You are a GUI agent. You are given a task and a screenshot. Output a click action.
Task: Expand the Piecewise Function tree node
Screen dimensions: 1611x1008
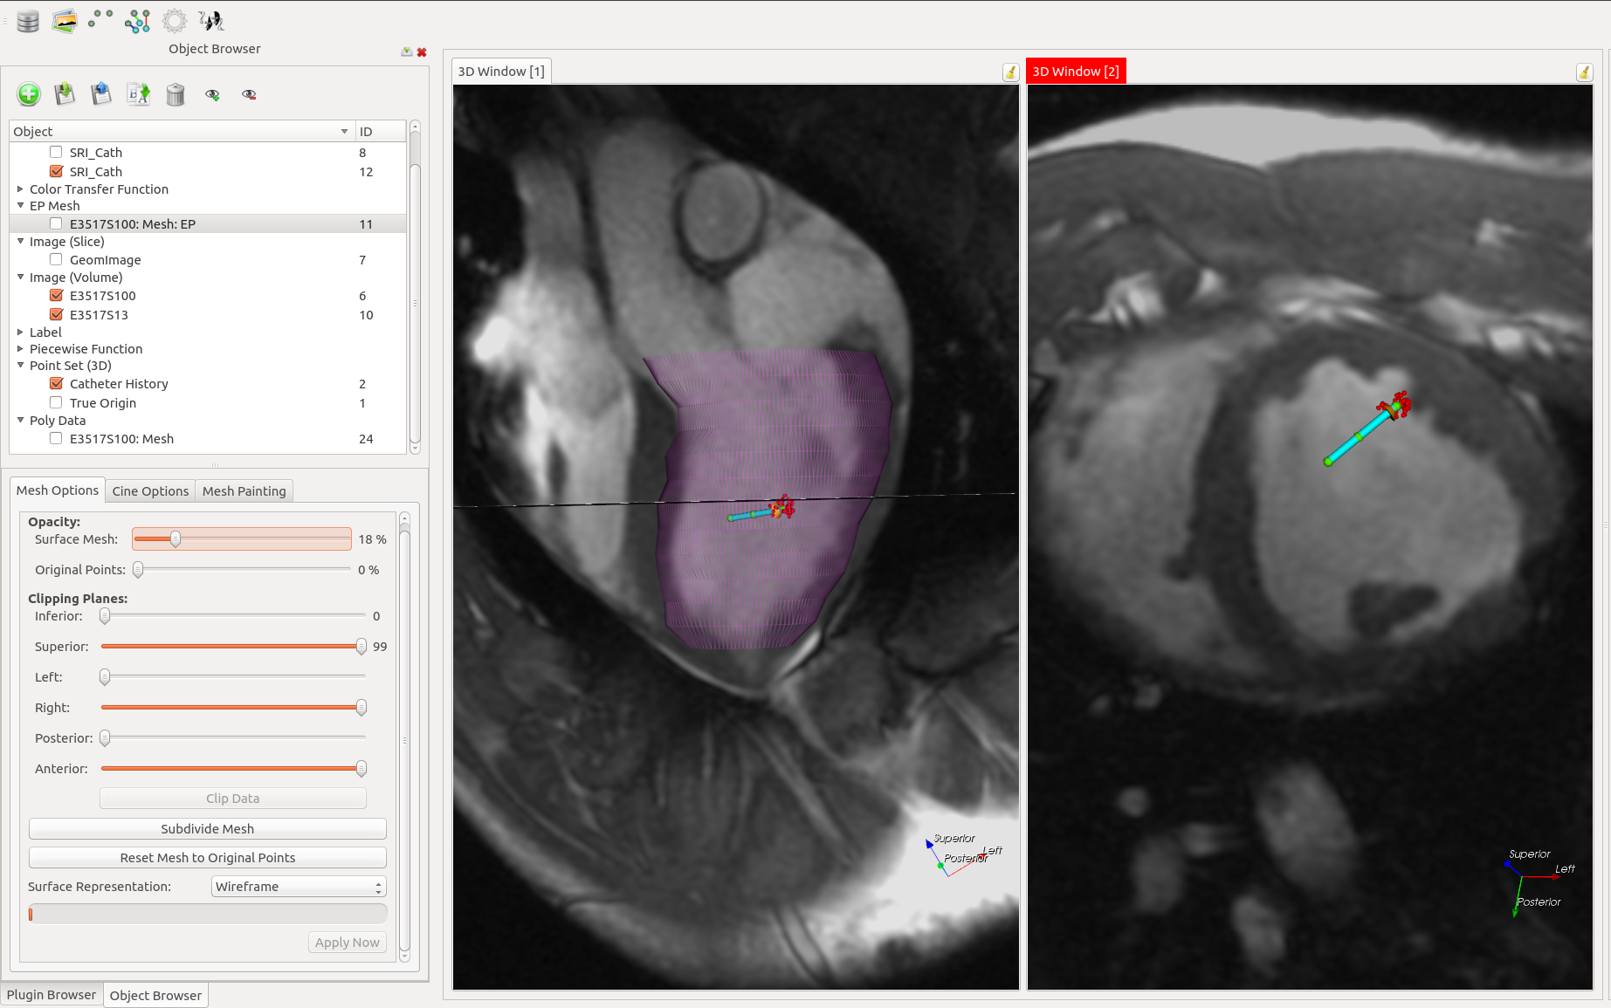[20, 348]
